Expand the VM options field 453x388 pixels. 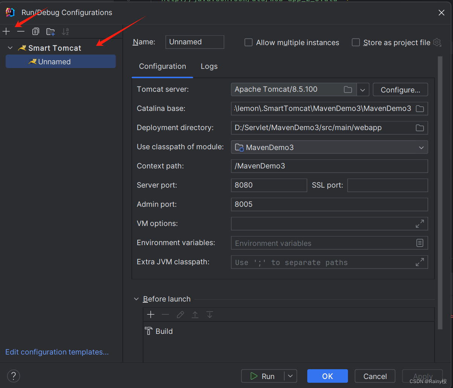pyautogui.click(x=420, y=224)
